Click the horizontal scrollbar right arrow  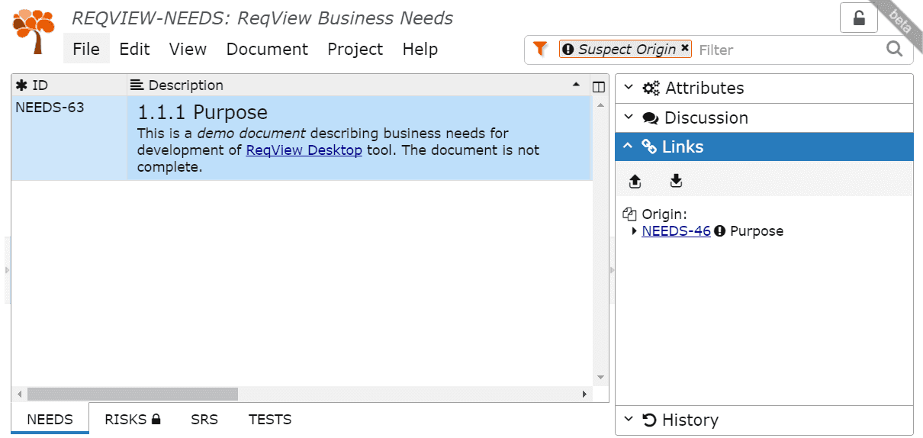point(584,394)
